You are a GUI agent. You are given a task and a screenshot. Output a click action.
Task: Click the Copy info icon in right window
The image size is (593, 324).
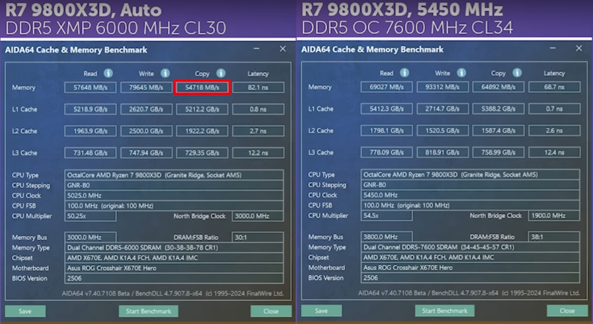point(517,72)
